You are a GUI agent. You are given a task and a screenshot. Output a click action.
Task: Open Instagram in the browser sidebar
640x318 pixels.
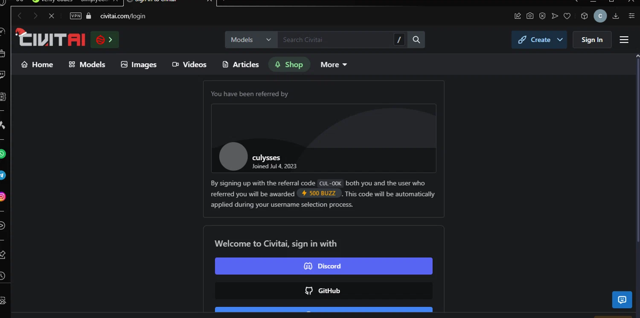coord(3,197)
